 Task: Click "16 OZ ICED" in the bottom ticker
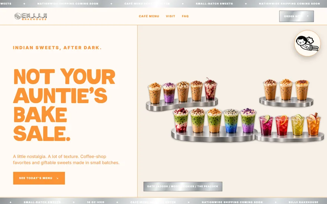95,202
